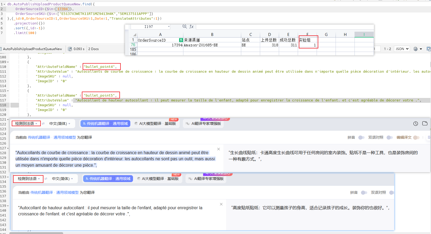431x234 pixels.
Task: Click 传统机器翻译 link in lower panel
Action: (42, 192)
